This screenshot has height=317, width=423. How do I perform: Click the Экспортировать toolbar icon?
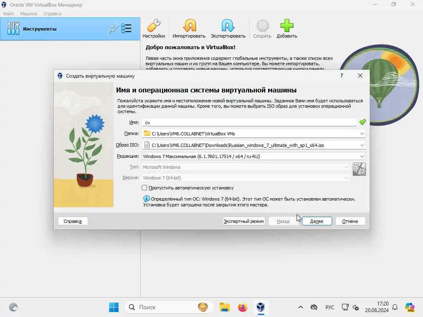[x=228, y=28]
